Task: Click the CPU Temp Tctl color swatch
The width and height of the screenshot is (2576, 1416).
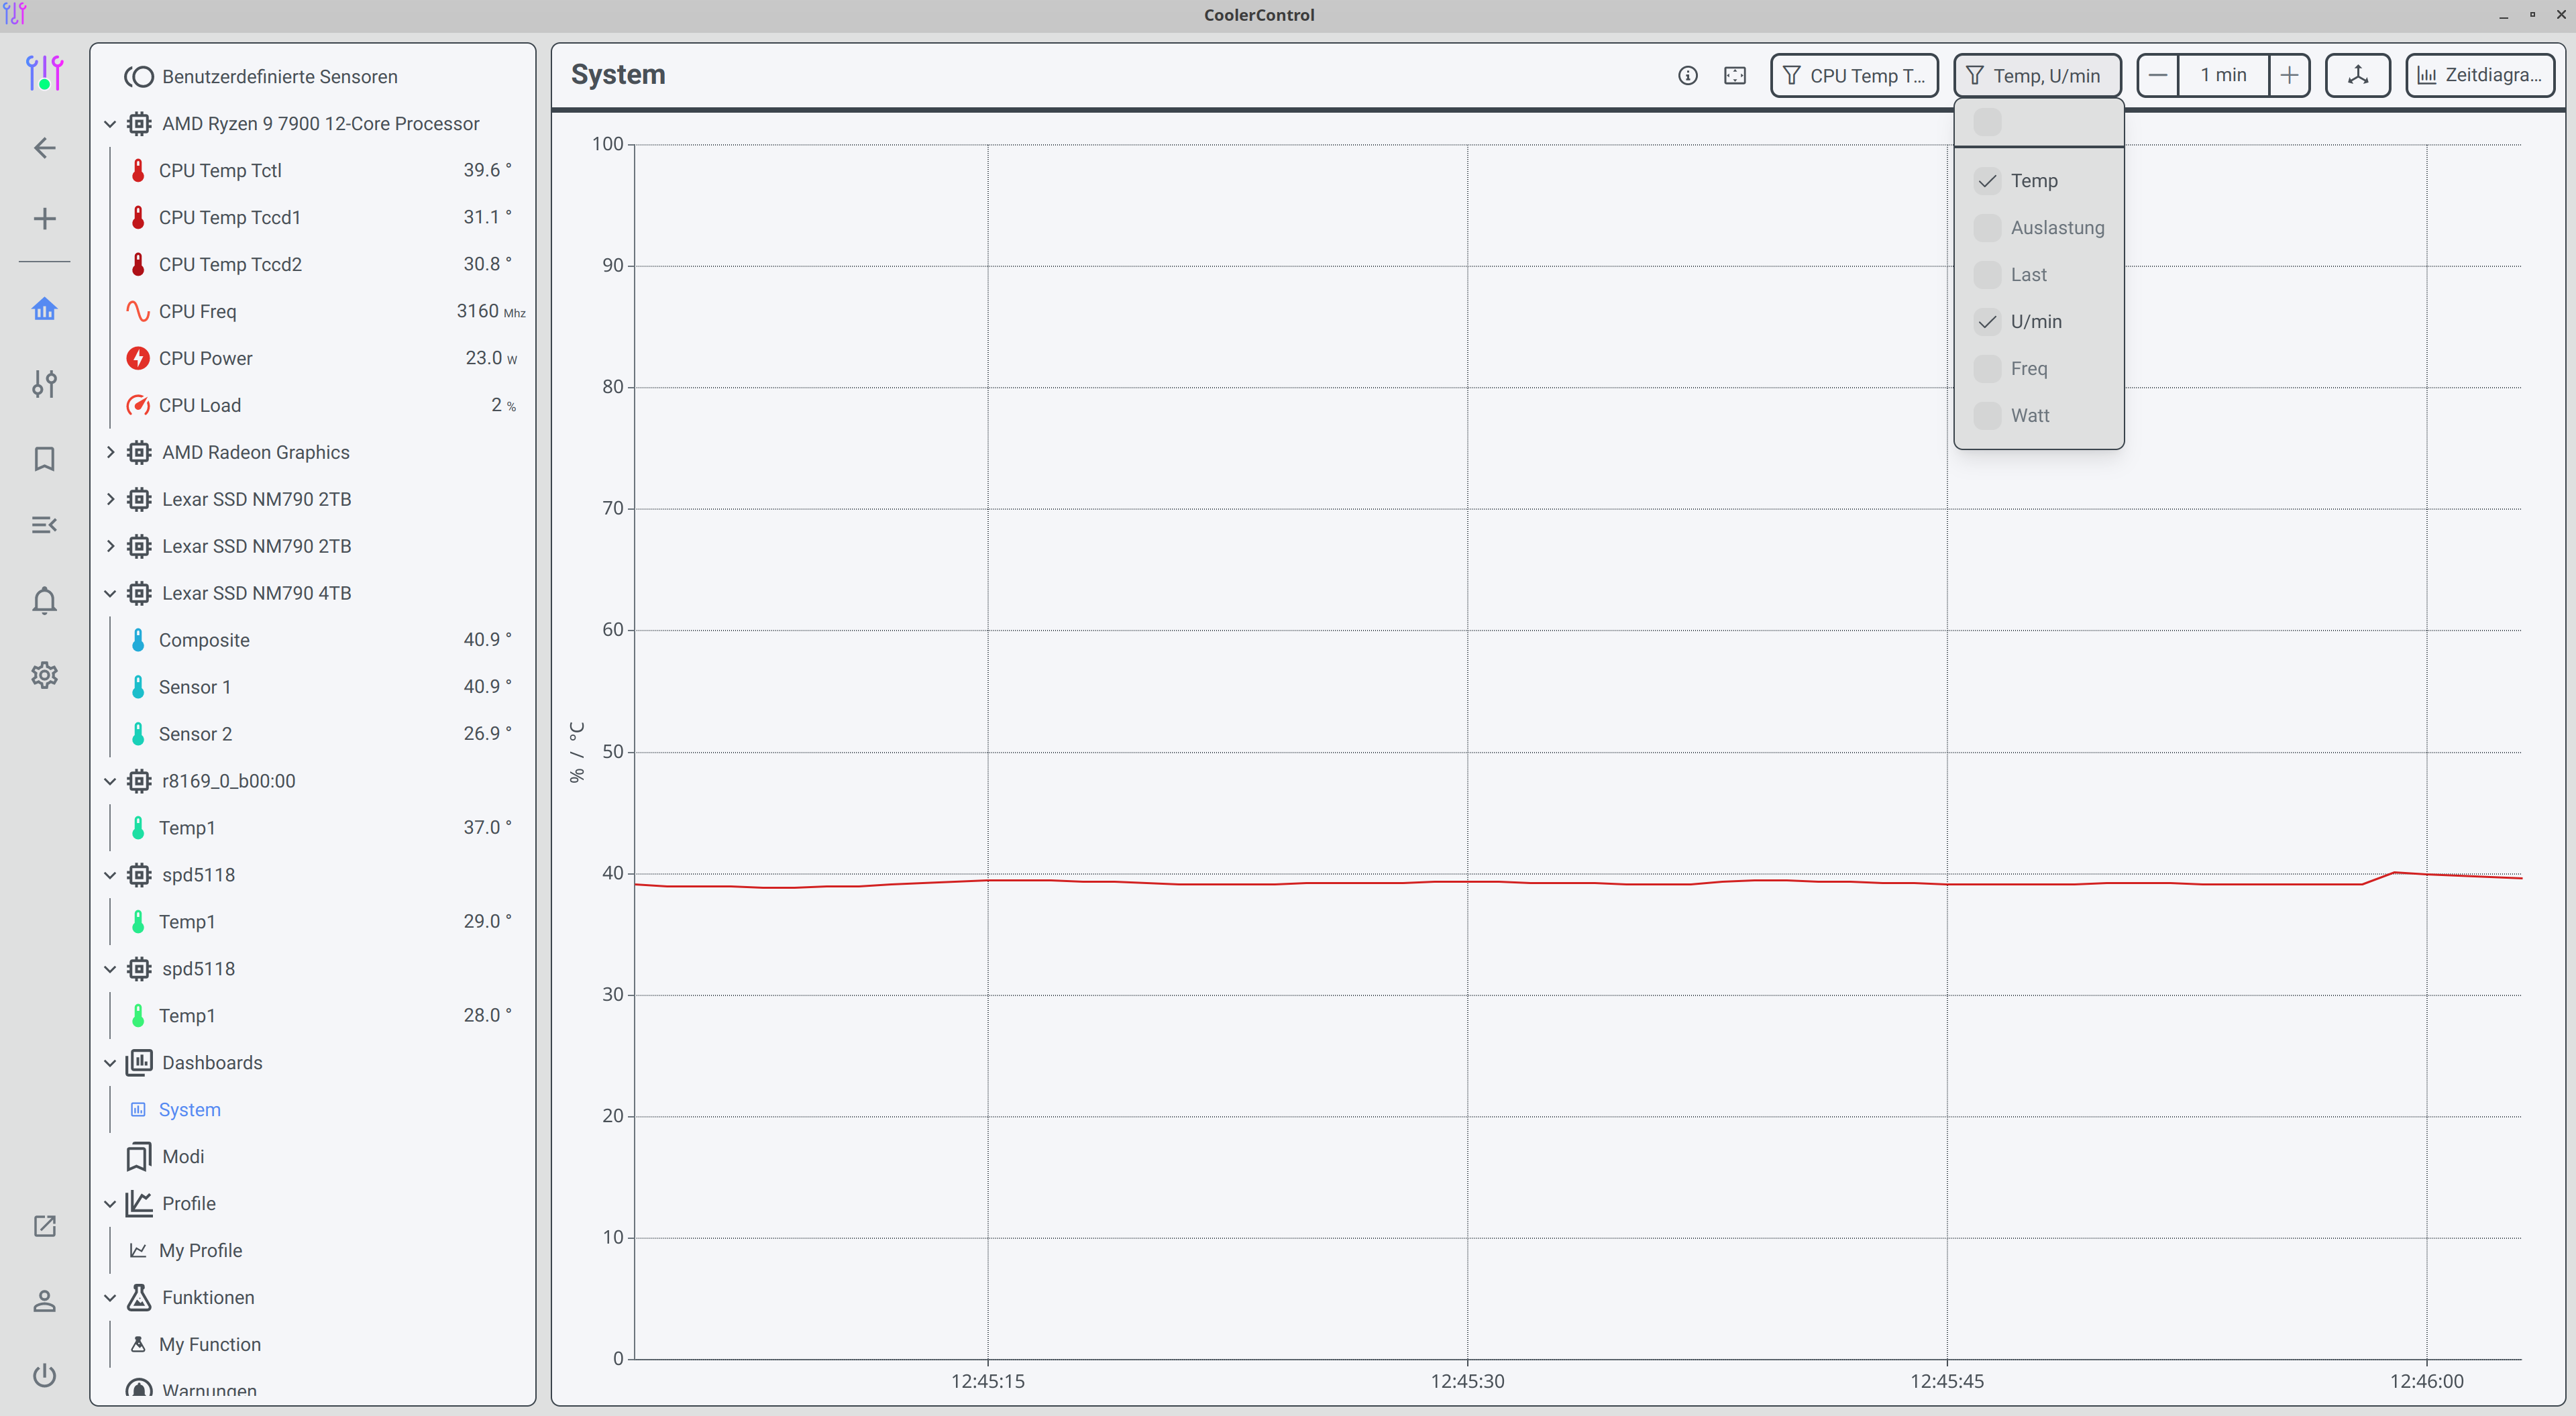Action: [138, 171]
